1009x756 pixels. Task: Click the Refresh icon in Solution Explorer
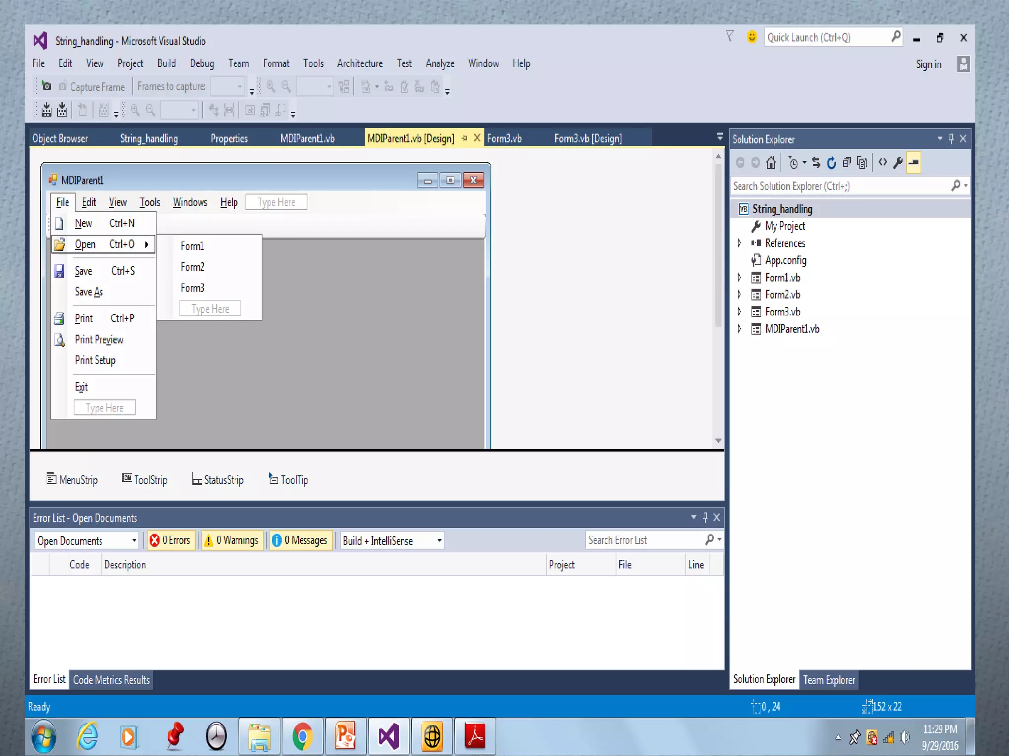[831, 162]
